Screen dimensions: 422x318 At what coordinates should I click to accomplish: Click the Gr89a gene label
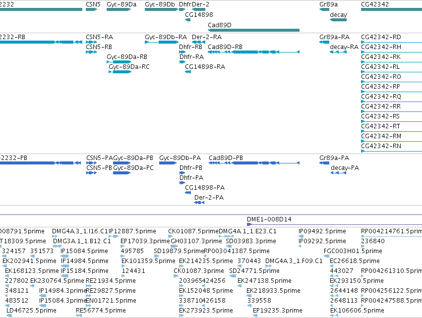tap(328, 4)
